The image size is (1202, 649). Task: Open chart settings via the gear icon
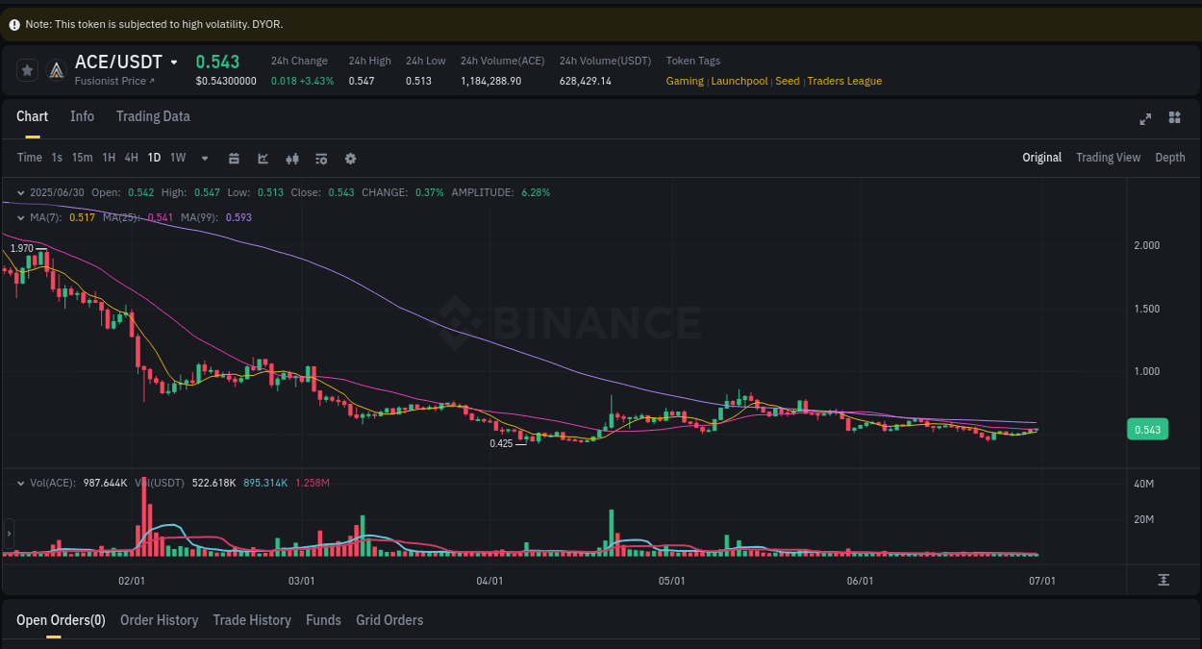(x=350, y=158)
